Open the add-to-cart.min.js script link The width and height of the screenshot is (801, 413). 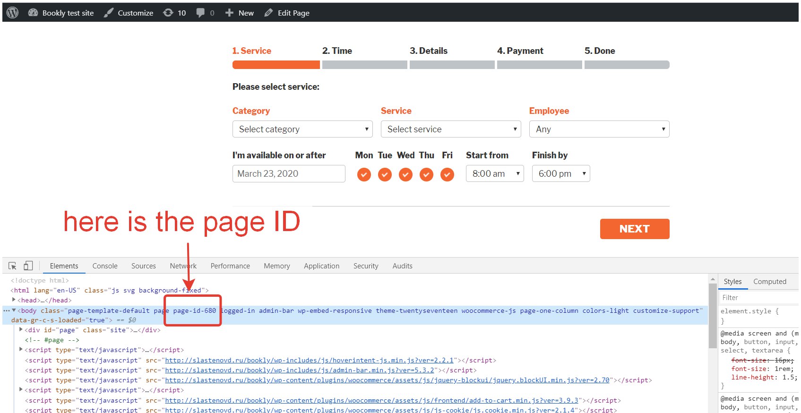coord(371,400)
